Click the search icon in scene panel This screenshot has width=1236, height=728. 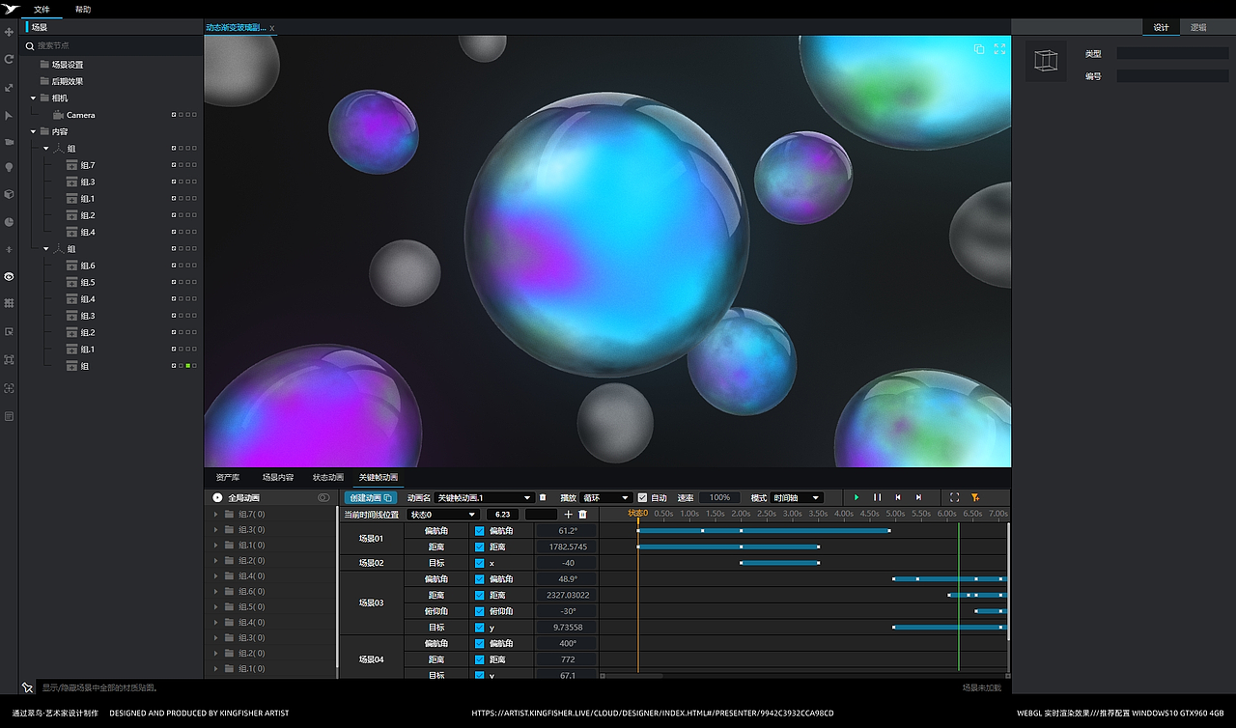[x=30, y=45]
